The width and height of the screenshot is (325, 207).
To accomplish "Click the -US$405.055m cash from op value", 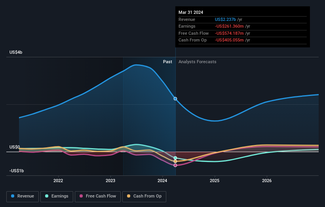I will [229, 40].
